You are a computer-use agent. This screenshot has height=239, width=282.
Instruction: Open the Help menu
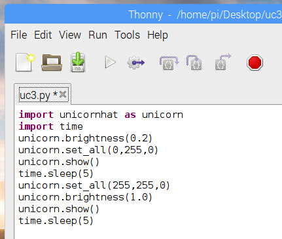(158, 35)
